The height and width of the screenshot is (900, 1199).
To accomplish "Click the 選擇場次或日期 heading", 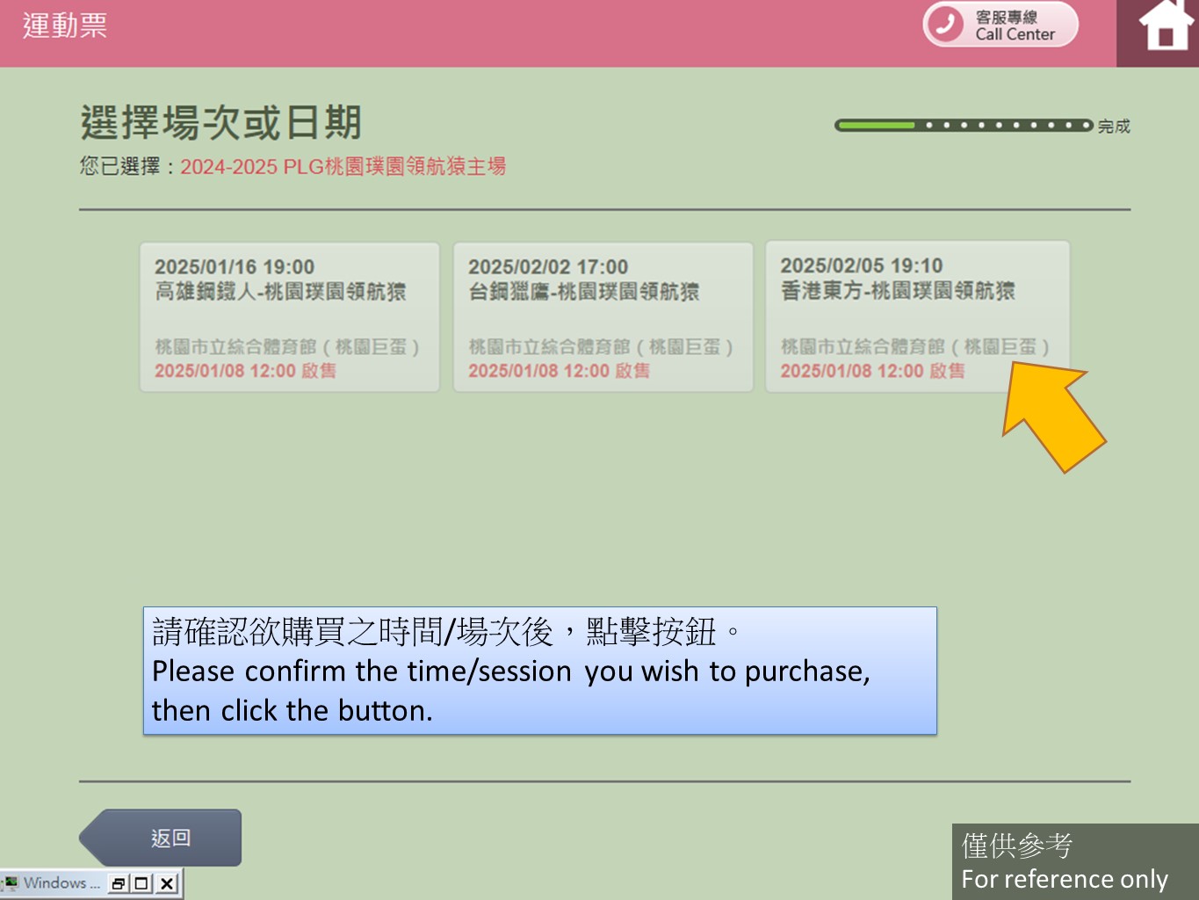I will [221, 123].
